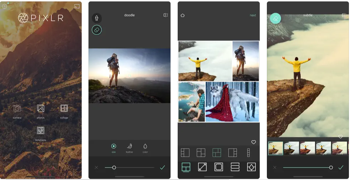Open the collage layout tab
Viewport: 350px width, 180px height.
pos(186,167)
